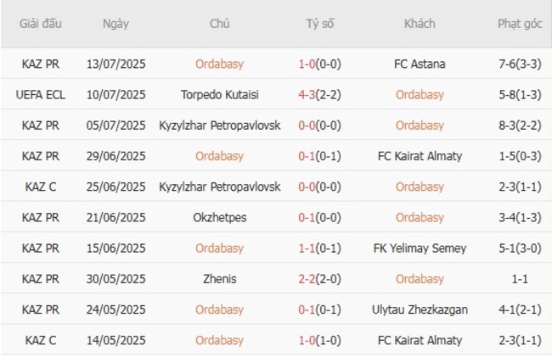
Task: Click the 1-1 score versus FK Yelimay Semey
Action: point(308,248)
